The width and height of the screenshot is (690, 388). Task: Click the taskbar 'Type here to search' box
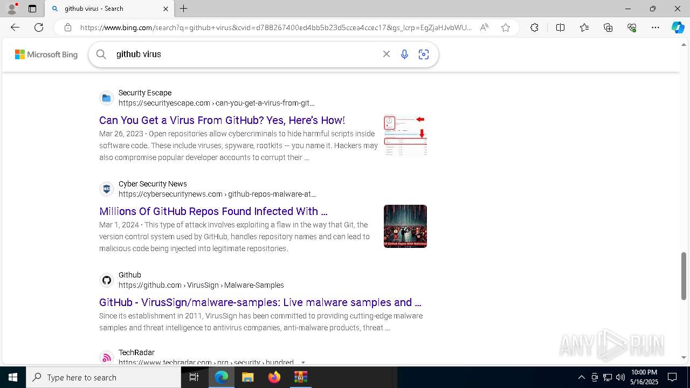click(103, 377)
